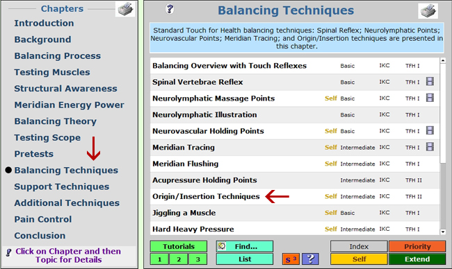Open the Balancing Process chapter

click(x=58, y=55)
